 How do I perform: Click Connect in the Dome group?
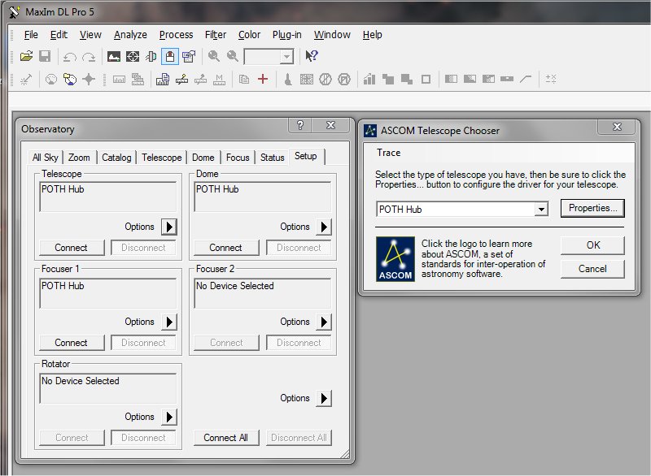[x=225, y=248]
